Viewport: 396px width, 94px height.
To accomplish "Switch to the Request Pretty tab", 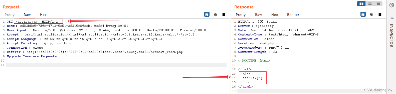I will coord(10,15).
